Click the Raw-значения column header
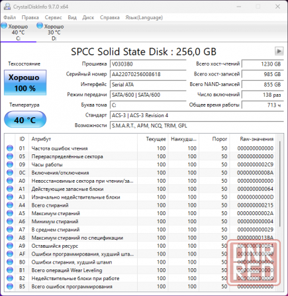288x296 pixels. [253, 139]
